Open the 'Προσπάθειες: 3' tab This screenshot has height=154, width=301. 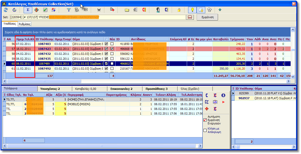click(x=160, y=89)
